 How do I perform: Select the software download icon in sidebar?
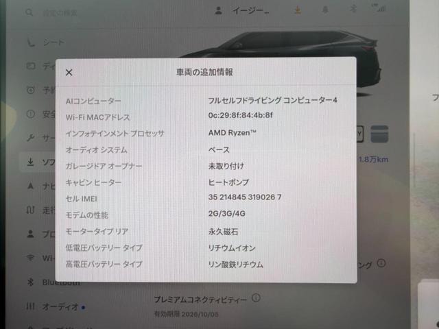coord(30,162)
